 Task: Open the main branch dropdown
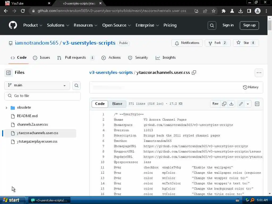click(37, 86)
